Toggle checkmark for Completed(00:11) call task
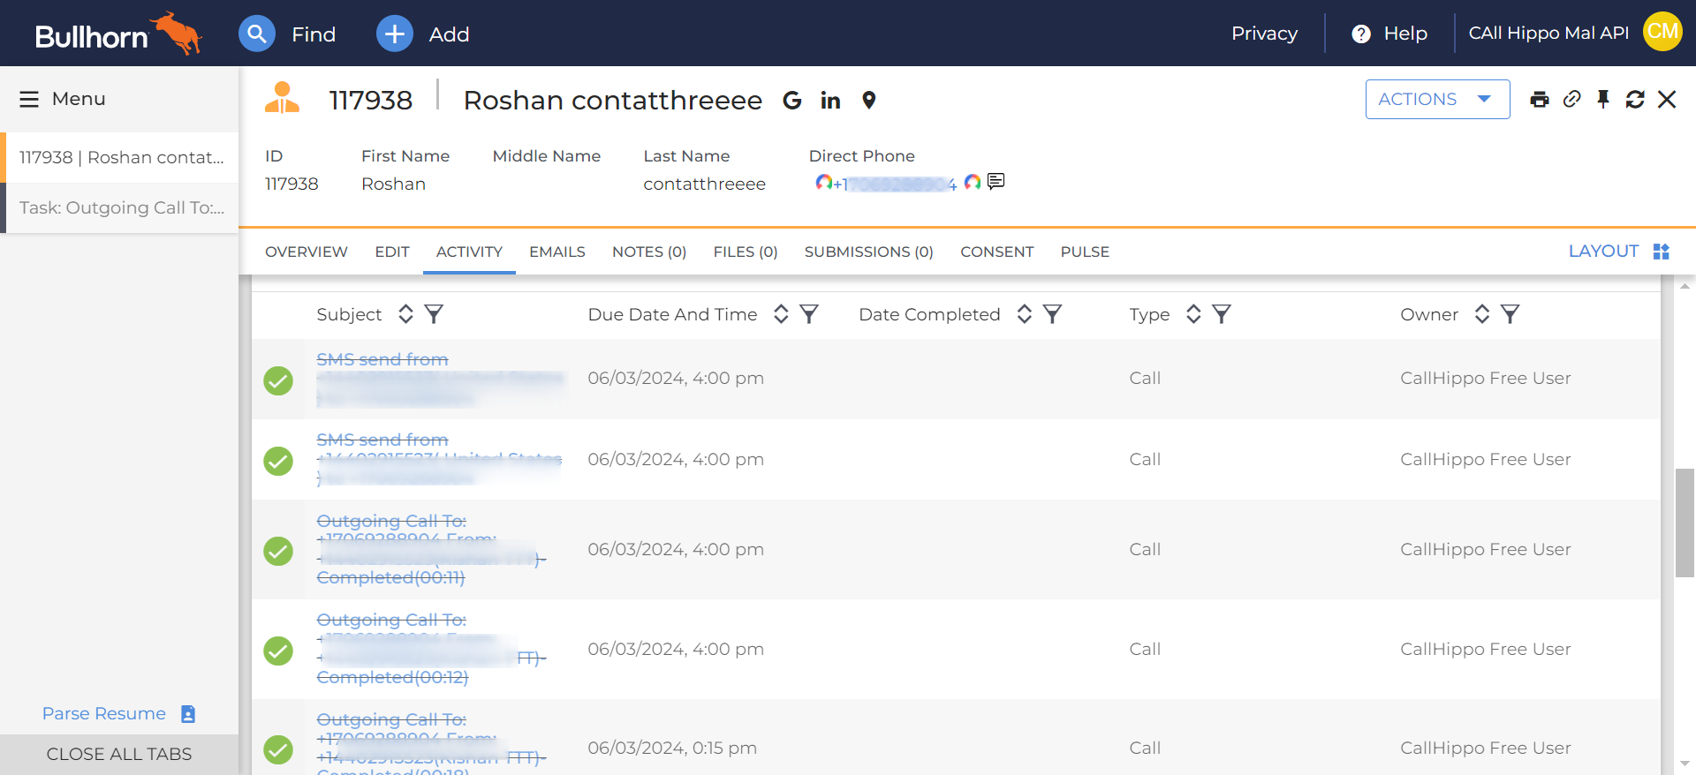This screenshot has height=775, width=1696. (278, 551)
